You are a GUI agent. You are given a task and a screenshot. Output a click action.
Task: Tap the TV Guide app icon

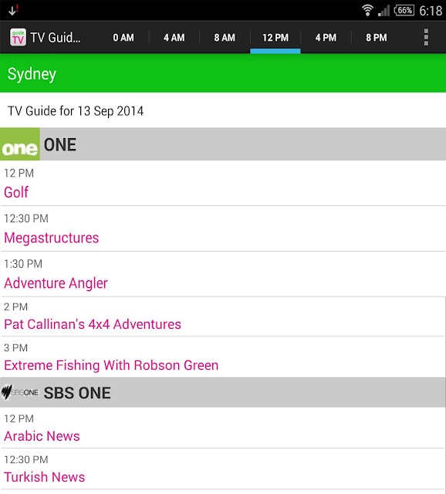pos(18,38)
